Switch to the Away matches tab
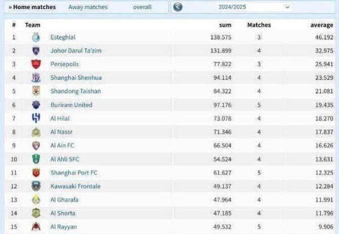The image size is (339, 234). point(88,7)
